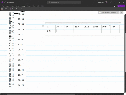
Task: Open the Ink Styles gallery icon
Action: point(2,9)
